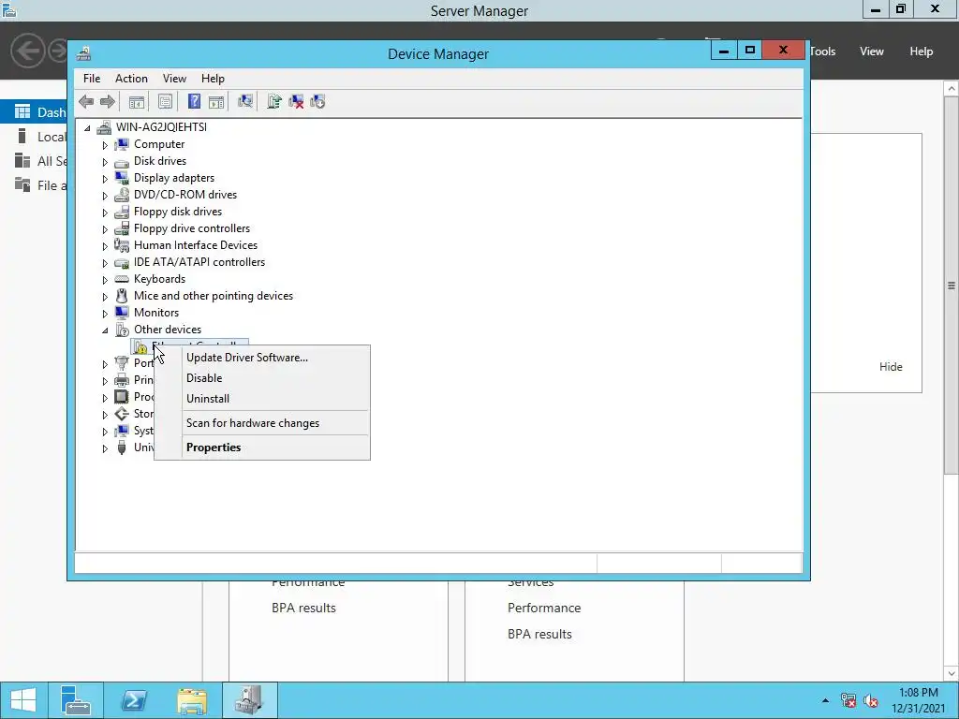Click the Dashboard icon in Server Manager sidebar

[x=22, y=112]
